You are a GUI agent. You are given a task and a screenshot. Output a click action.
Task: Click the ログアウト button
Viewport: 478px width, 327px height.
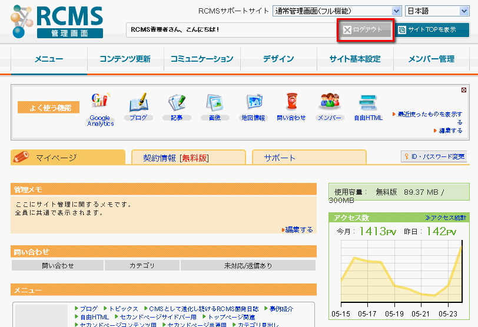tap(366, 30)
